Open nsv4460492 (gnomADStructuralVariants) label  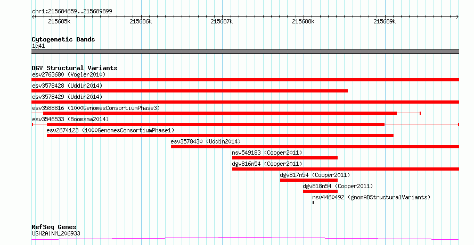coord(371,197)
